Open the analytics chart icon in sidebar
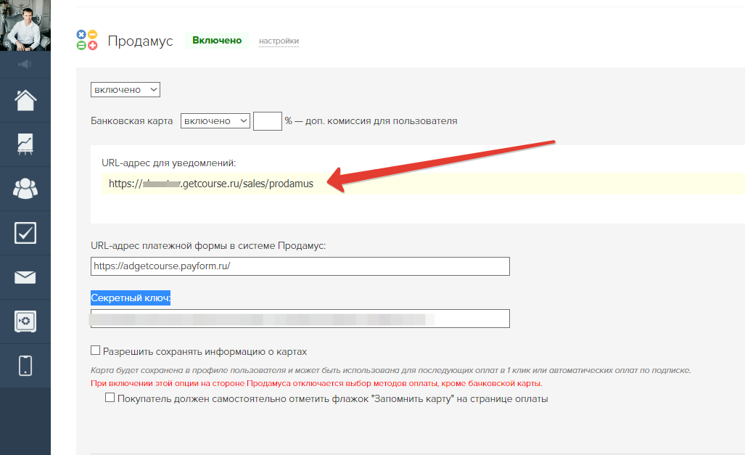This screenshot has height=455, width=745. pos(25,144)
